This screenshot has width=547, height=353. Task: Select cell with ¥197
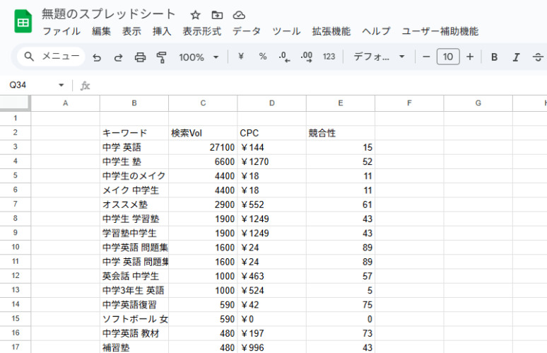point(272,333)
